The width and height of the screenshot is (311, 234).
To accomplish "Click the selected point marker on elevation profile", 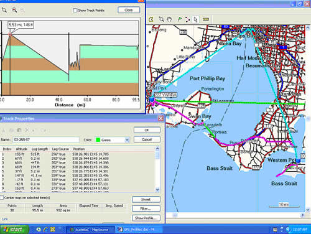I will pos(10,34).
